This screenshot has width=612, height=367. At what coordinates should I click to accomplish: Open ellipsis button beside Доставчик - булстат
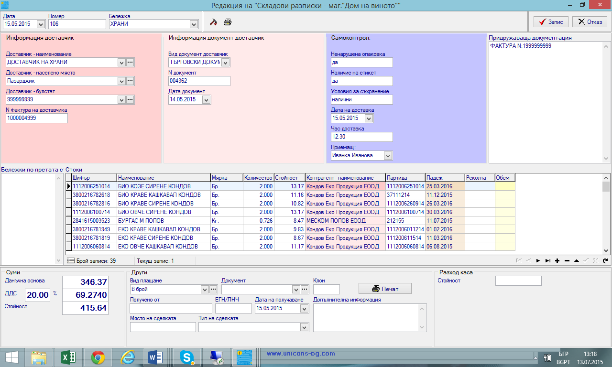click(x=130, y=99)
